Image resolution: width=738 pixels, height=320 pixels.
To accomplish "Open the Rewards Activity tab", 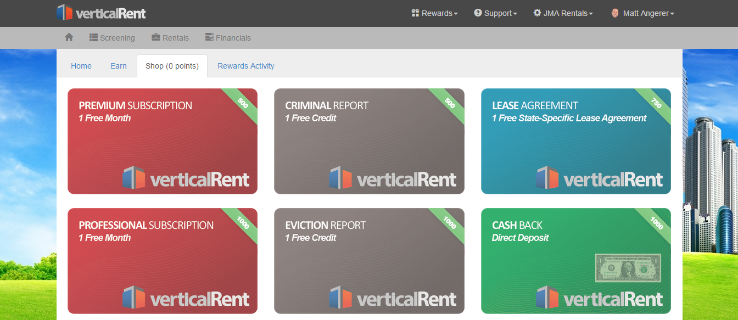I will click(x=246, y=66).
